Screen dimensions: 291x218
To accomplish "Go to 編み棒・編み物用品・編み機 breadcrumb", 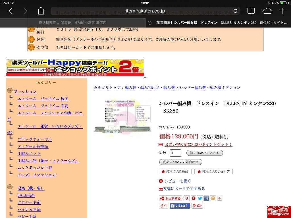I will [150, 88].
